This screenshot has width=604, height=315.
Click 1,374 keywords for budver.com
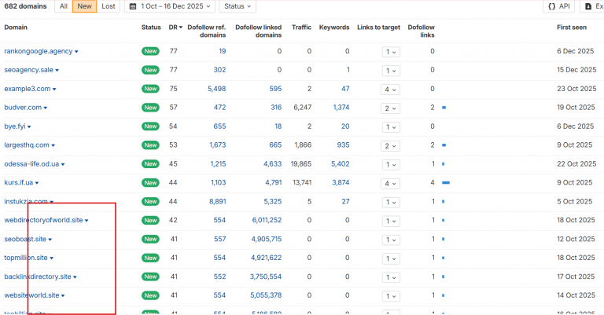coord(341,108)
